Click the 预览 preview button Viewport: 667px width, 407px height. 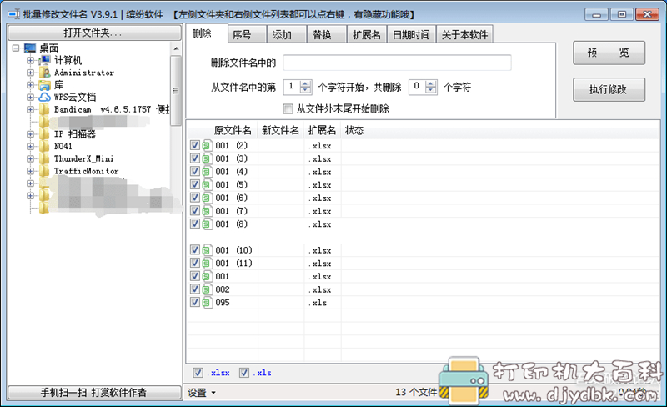[609, 53]
